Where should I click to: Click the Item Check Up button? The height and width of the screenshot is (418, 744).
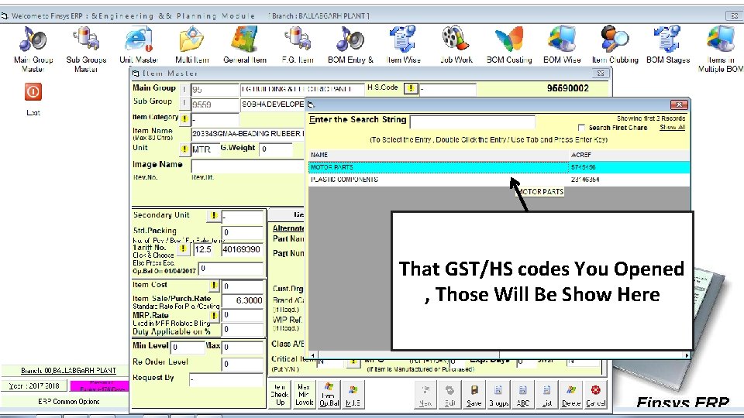pyautogui.click(x=280, y=395)
